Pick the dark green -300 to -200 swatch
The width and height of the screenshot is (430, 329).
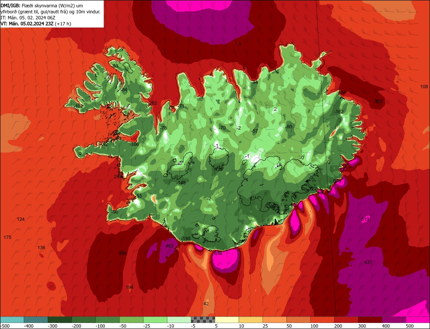click(x=60, y=320)
